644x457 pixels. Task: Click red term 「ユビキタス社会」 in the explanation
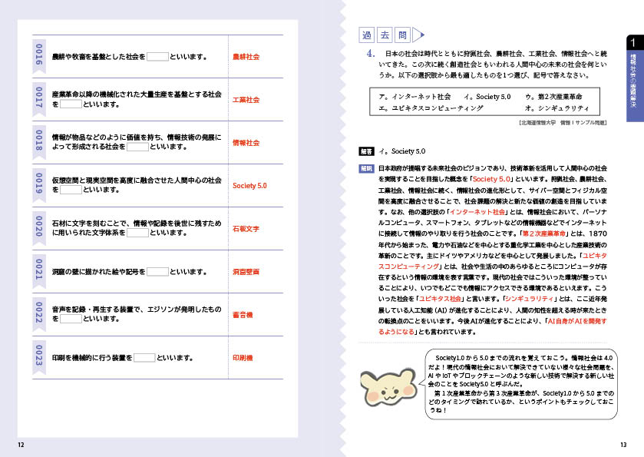(441, 299)
